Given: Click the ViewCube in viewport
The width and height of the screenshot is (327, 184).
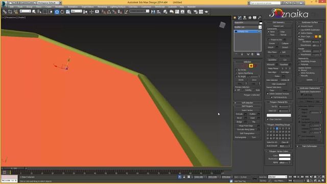Looking at the screenshot, I should click(x=223, y=25).
